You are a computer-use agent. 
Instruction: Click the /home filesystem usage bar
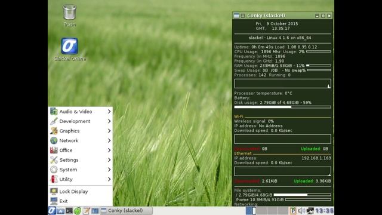(308, 199)
